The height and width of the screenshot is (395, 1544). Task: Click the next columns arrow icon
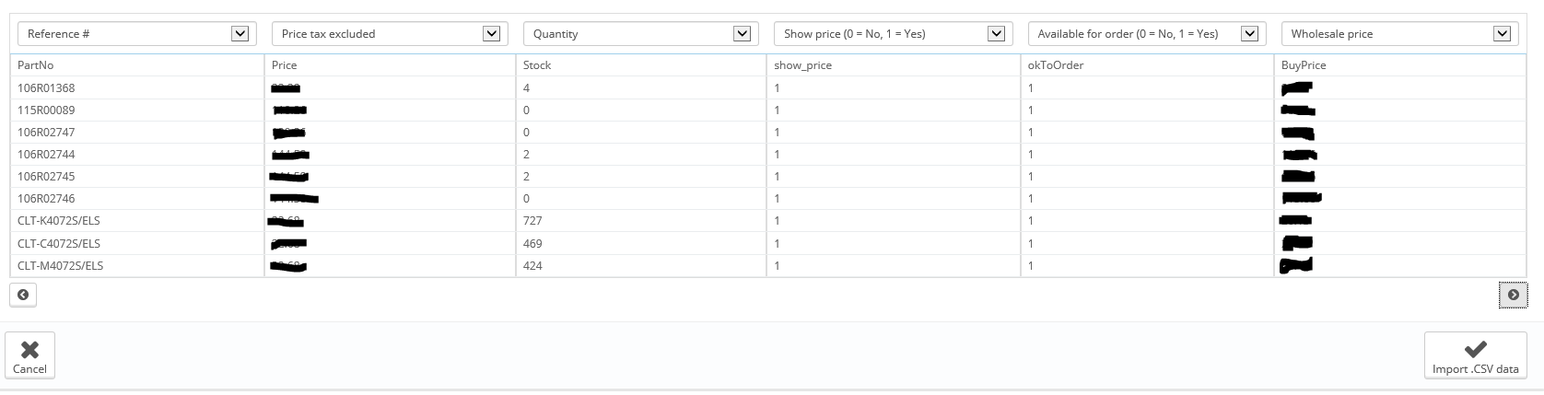click(1513, 295)
